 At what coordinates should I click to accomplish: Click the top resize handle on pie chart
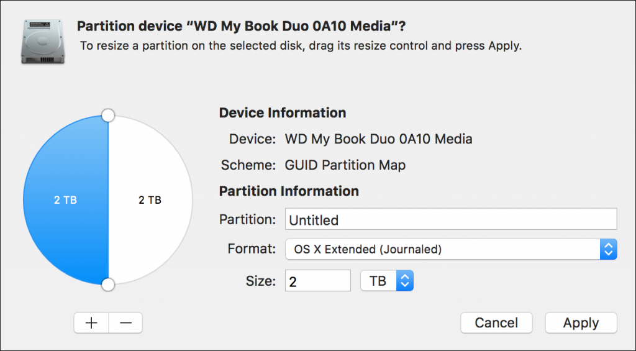[x=108, y=116]
